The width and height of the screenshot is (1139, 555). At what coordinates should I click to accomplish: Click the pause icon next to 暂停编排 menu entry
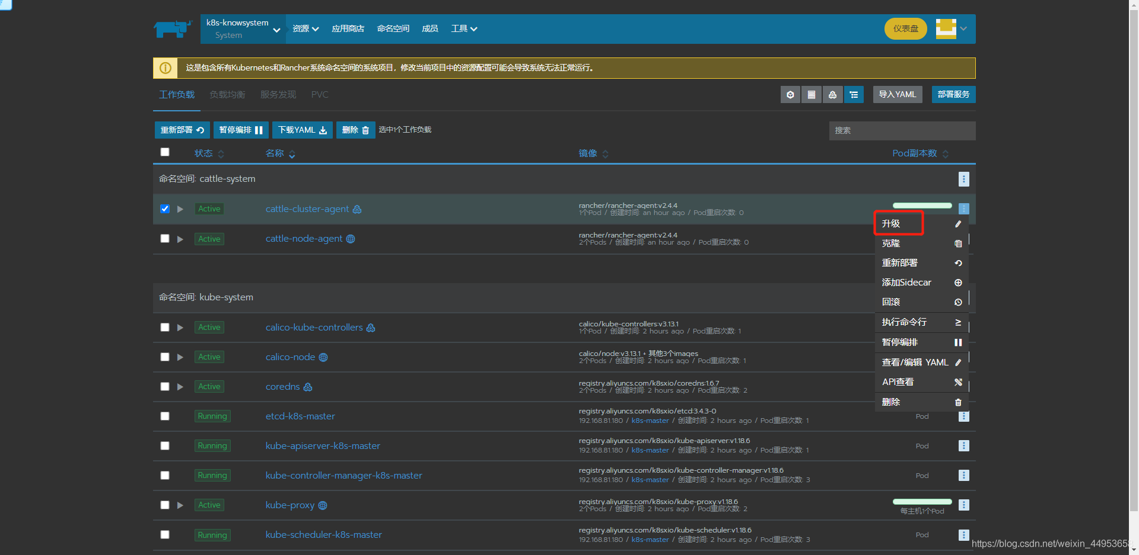958,342
